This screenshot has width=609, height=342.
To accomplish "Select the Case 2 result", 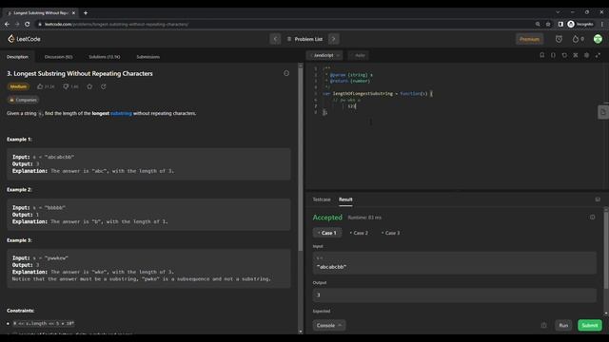I will point(359,233).
